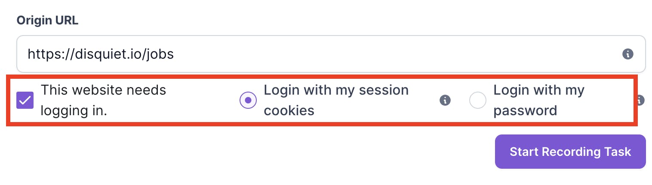Click the empty circle for password login

pyautogui.click(x=477, y=101)
